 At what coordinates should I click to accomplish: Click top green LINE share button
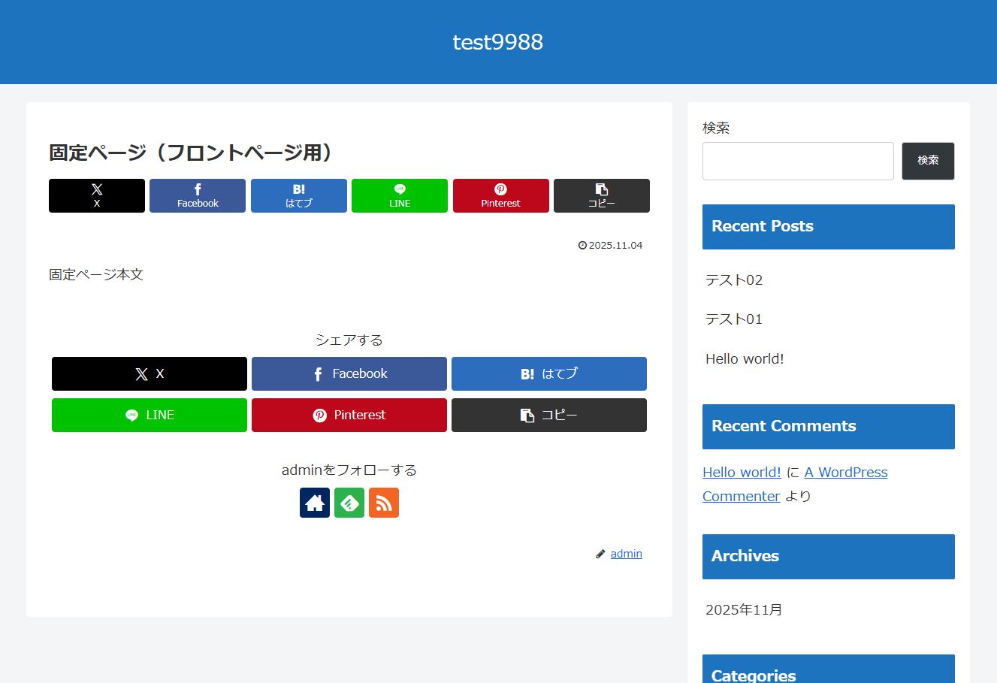[x=399, y=195]
